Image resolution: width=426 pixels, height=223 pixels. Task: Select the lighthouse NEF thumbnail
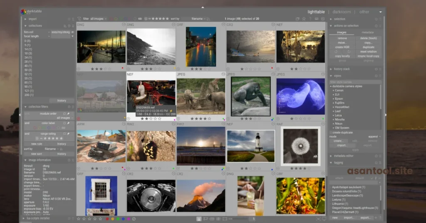[x=251, y=146]
